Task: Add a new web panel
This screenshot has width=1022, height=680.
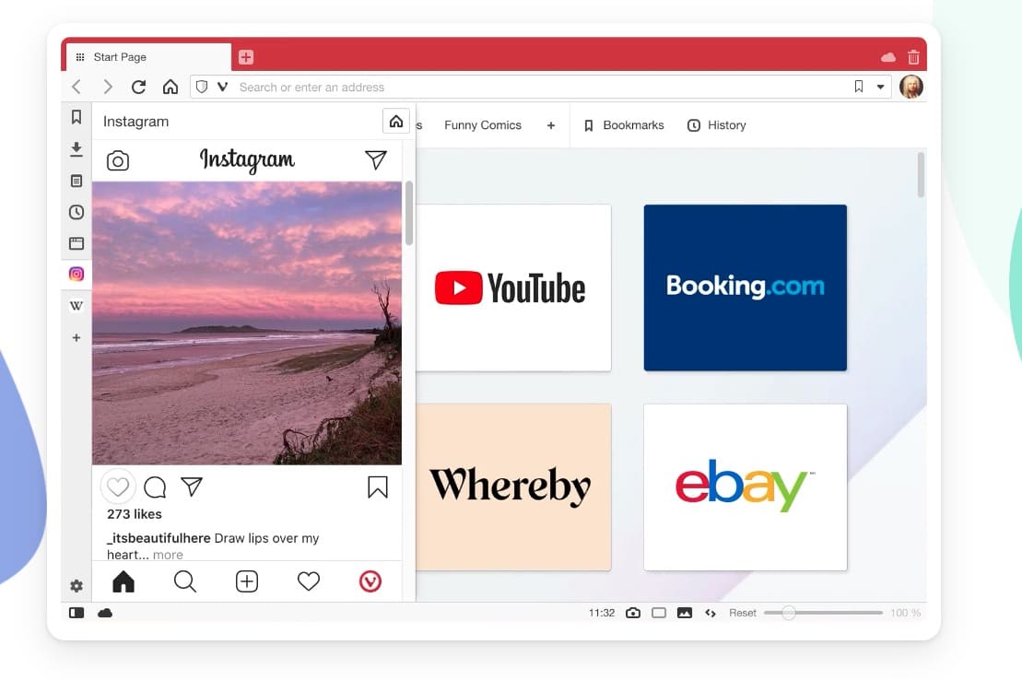Action: coord(76,338)
